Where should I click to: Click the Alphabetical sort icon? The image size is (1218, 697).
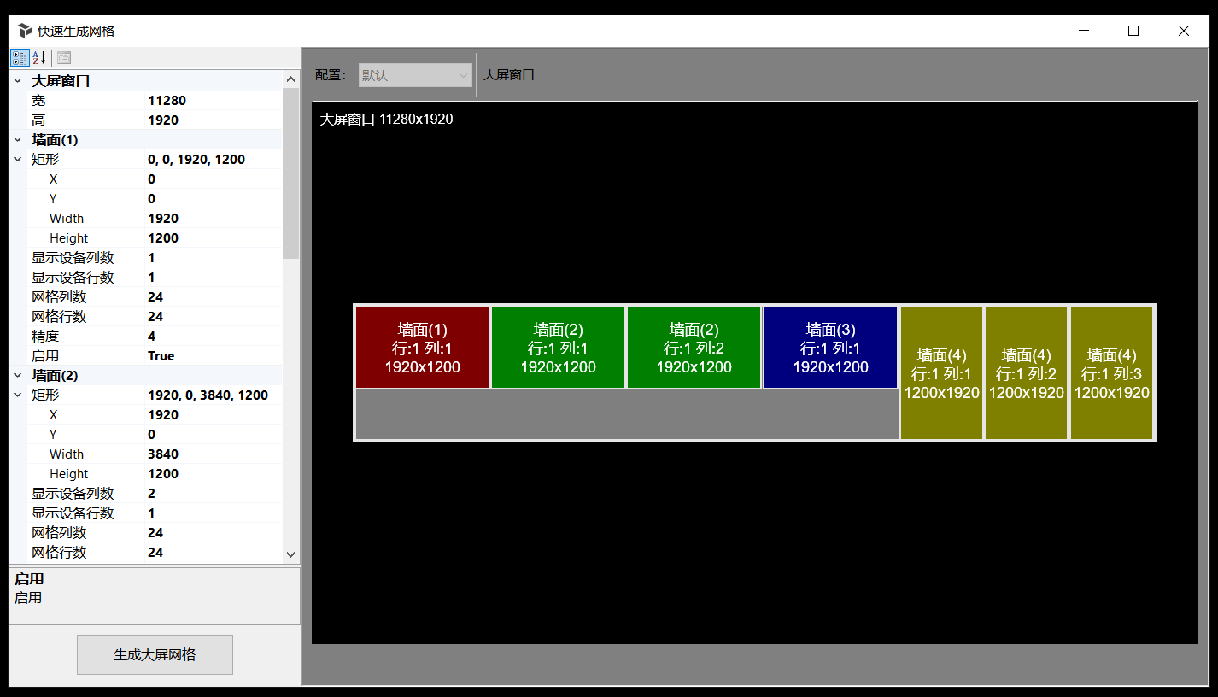click(x=39, y=58)
